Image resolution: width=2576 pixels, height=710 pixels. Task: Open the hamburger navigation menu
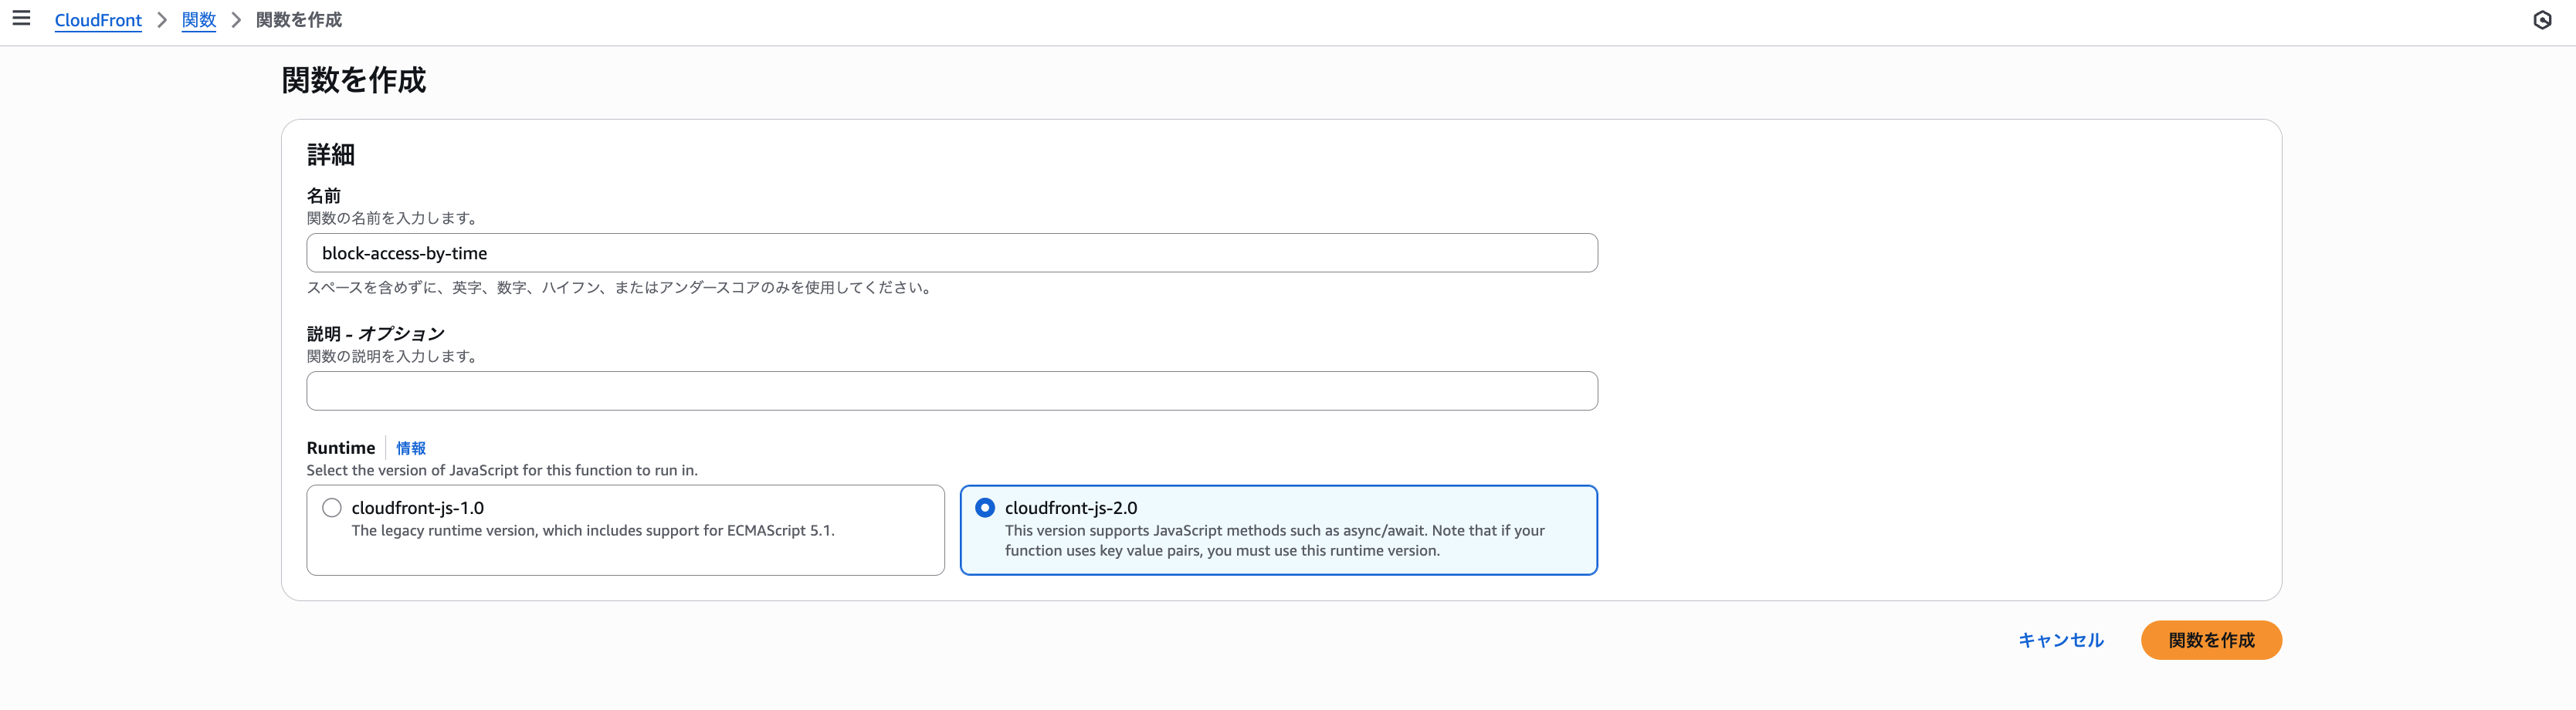pyautogui.click(x=21, y=18)
